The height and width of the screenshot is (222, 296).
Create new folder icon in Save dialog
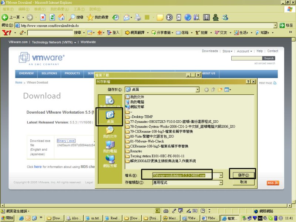tap(220, 90)
